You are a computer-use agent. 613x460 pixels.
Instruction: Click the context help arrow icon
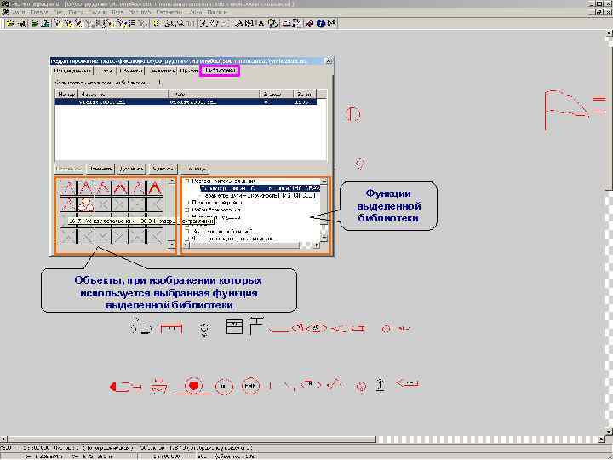331,24
